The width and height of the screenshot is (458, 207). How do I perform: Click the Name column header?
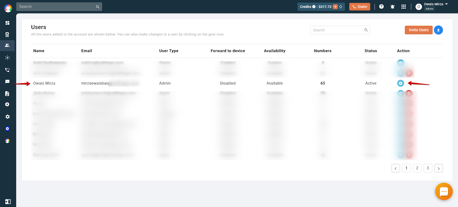pos(39,51)
